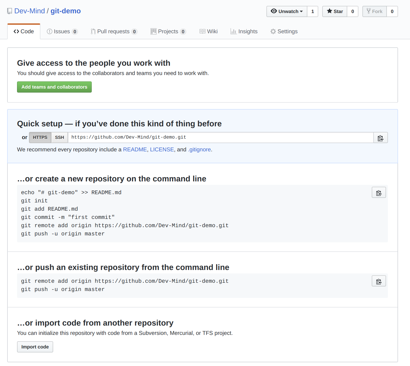
Task: Click the echo "# git-demo" >> README.md line
Action: click(71, 193)
